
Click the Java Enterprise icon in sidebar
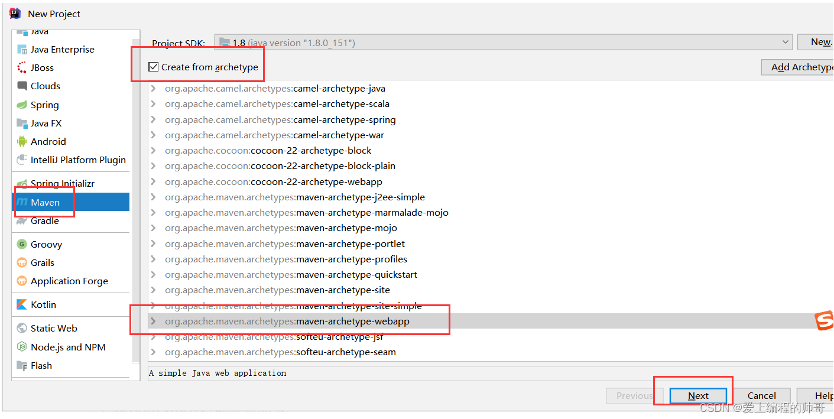pyautogui.click(x=22, y=50)
